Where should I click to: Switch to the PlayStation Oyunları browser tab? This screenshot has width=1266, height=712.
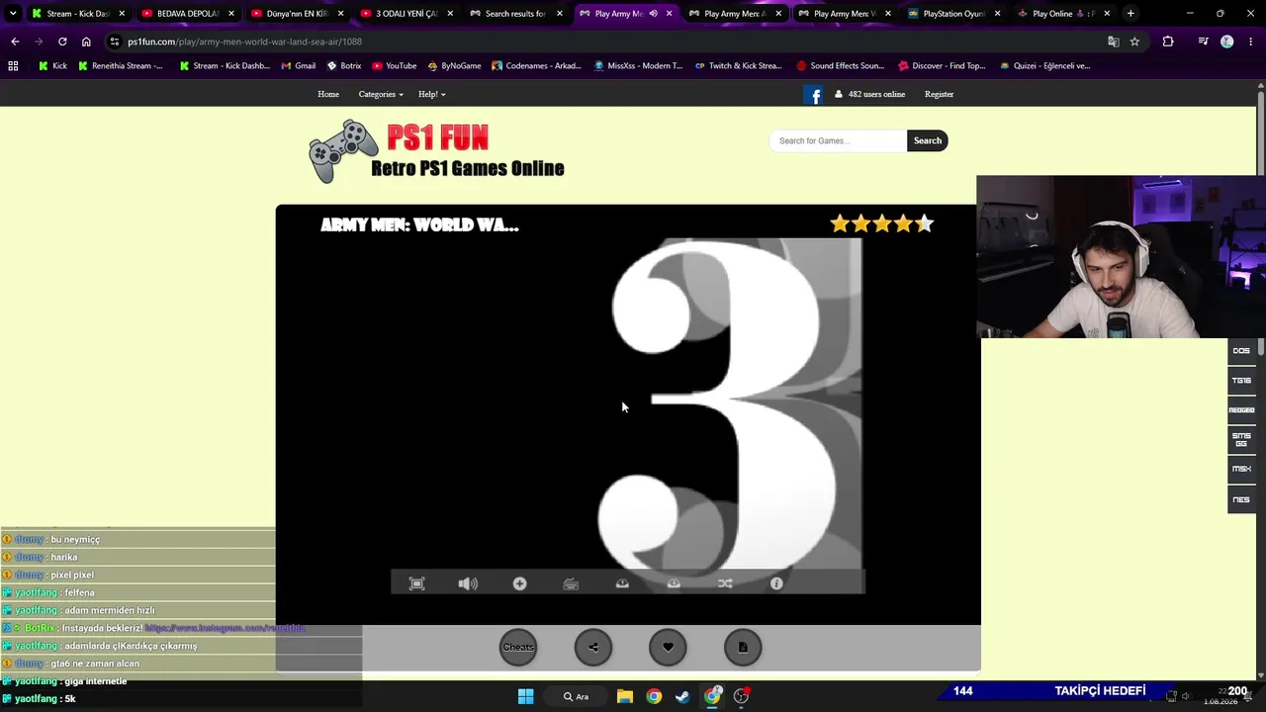point(953,14)
